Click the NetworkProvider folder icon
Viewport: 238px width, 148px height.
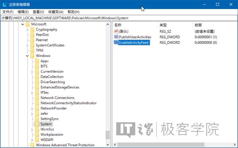coord(37,108)
